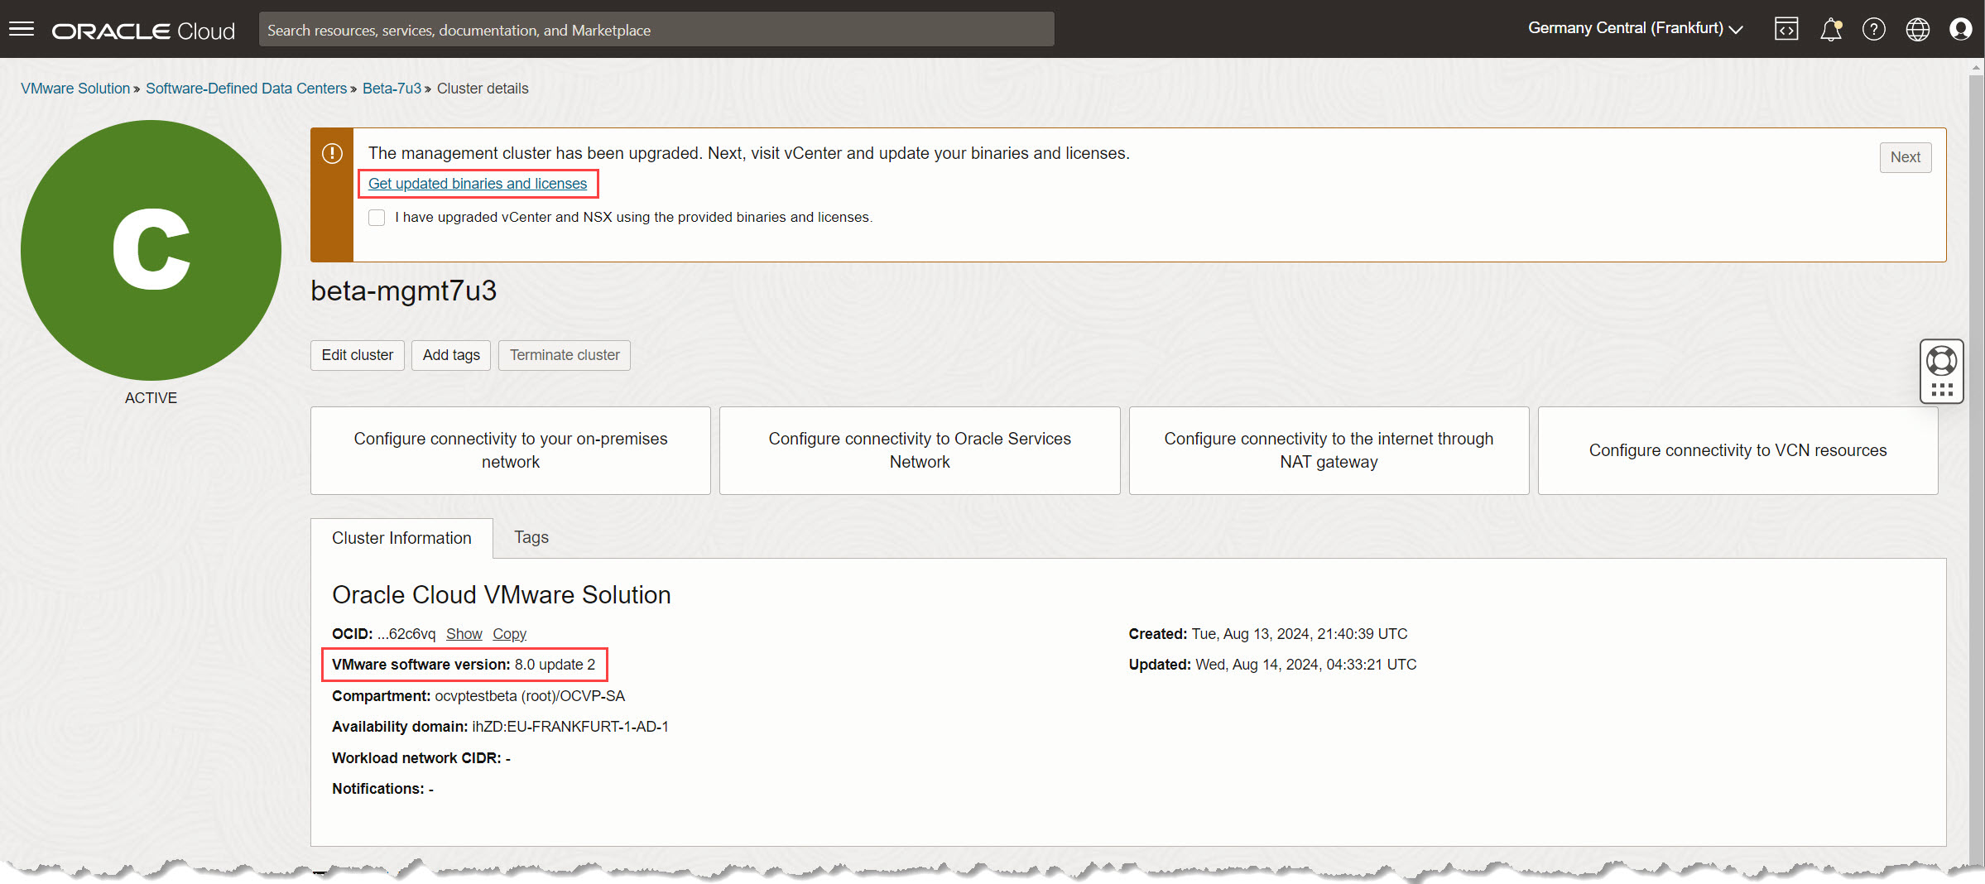This screenshot has height=884, width=1985.
Task: Click the support lifebuoy icon
Action: [1941, 362]
